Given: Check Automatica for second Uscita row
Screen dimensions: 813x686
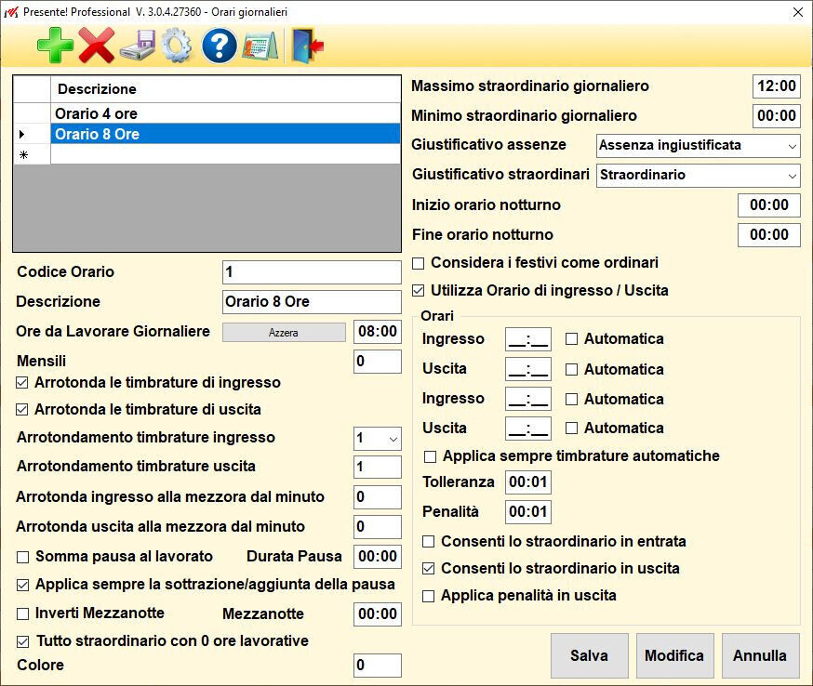Looking at the screenshot, I should [571, 428].
